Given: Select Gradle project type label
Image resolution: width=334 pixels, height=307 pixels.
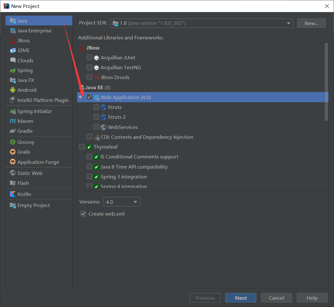Looking at the screenshot, I should coord(25,131).
